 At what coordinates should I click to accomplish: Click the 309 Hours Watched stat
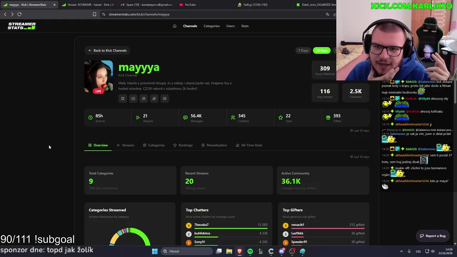[x=325, y=70]
